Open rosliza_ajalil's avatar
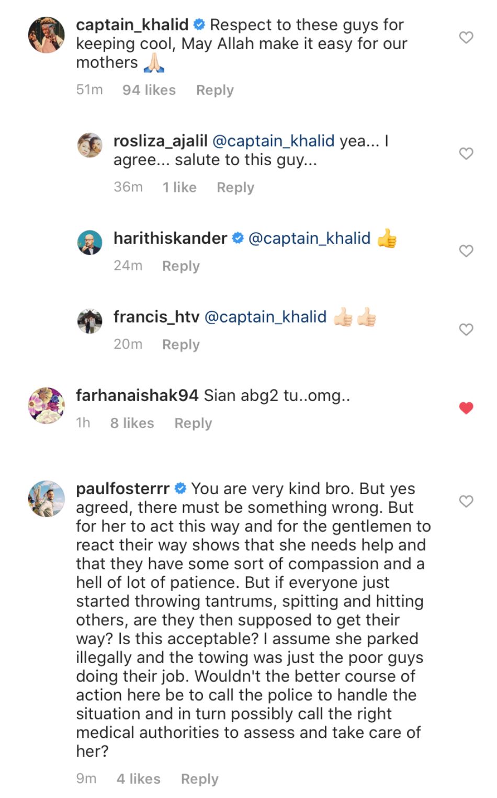Viewport: 497px width, 798px height. (x=89, y=145)
